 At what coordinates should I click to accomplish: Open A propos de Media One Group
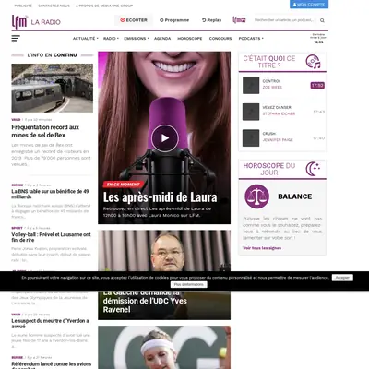104,6
